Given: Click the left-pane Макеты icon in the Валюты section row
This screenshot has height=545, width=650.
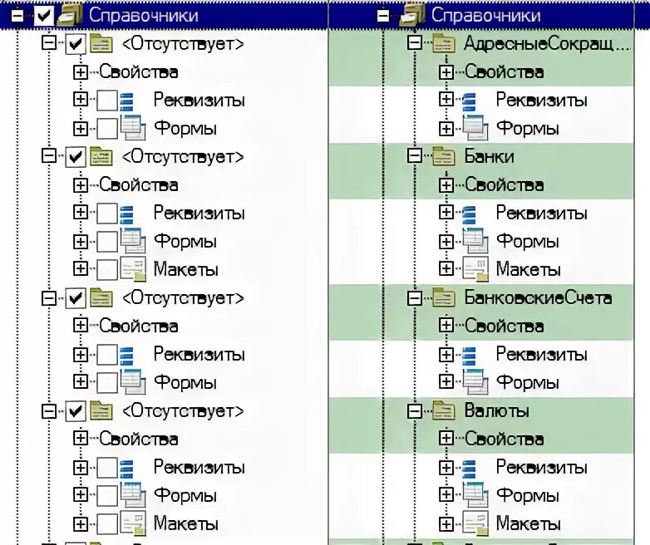Looking at the screenshot, I should click(x=133, y=523).
